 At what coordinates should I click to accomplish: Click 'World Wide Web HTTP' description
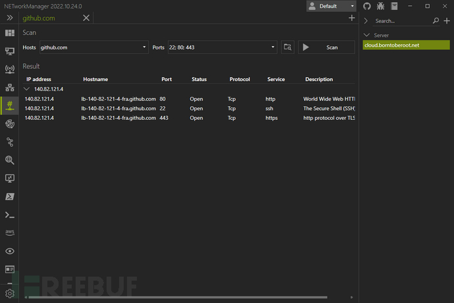tap(329, 99)
